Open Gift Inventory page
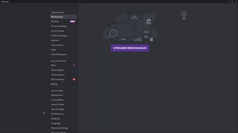 (x=63, y=79)
